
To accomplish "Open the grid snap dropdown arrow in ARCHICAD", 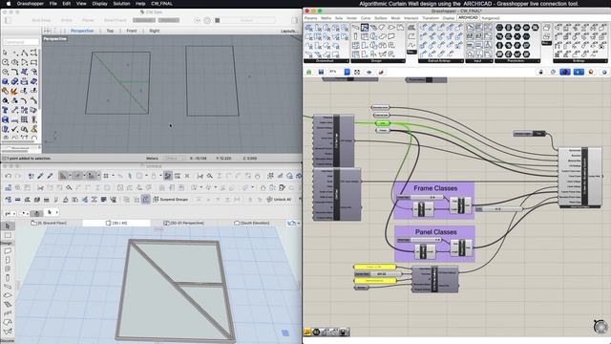I will 113,176.
